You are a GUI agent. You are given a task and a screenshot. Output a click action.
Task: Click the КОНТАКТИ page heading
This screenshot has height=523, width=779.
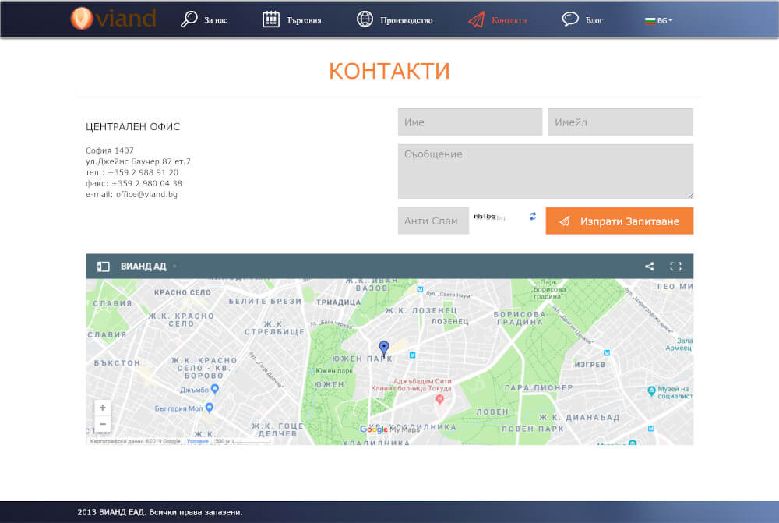coord(389,71)
